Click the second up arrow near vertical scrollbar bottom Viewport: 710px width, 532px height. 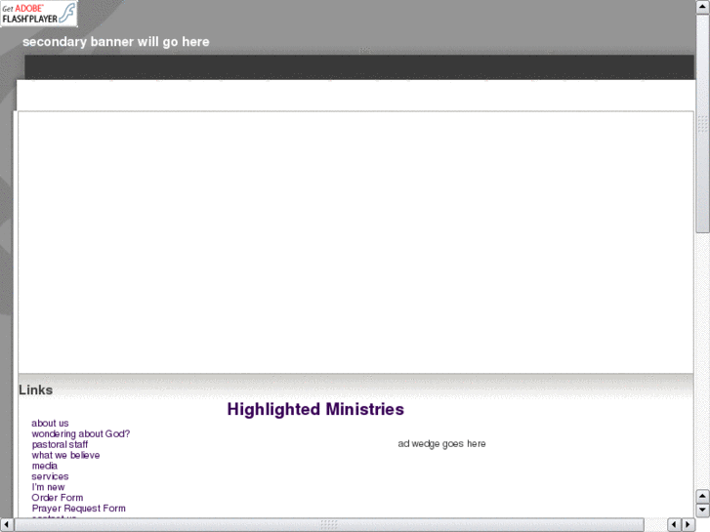[702, 496]
